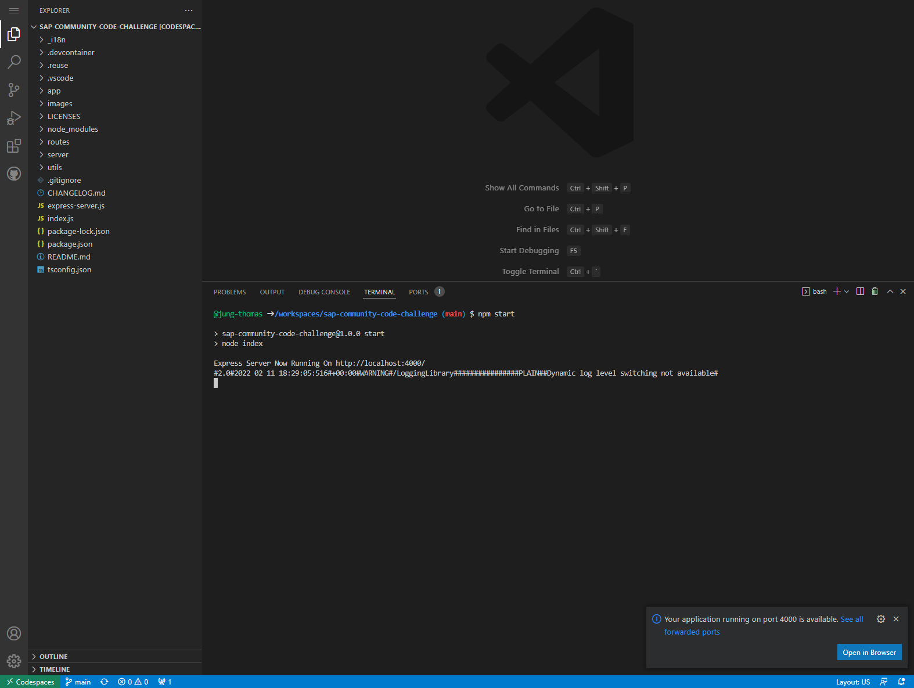This screenshot has height=688, width=914.
Task: Open the Accounts menu icon
Action: (14, 633)
